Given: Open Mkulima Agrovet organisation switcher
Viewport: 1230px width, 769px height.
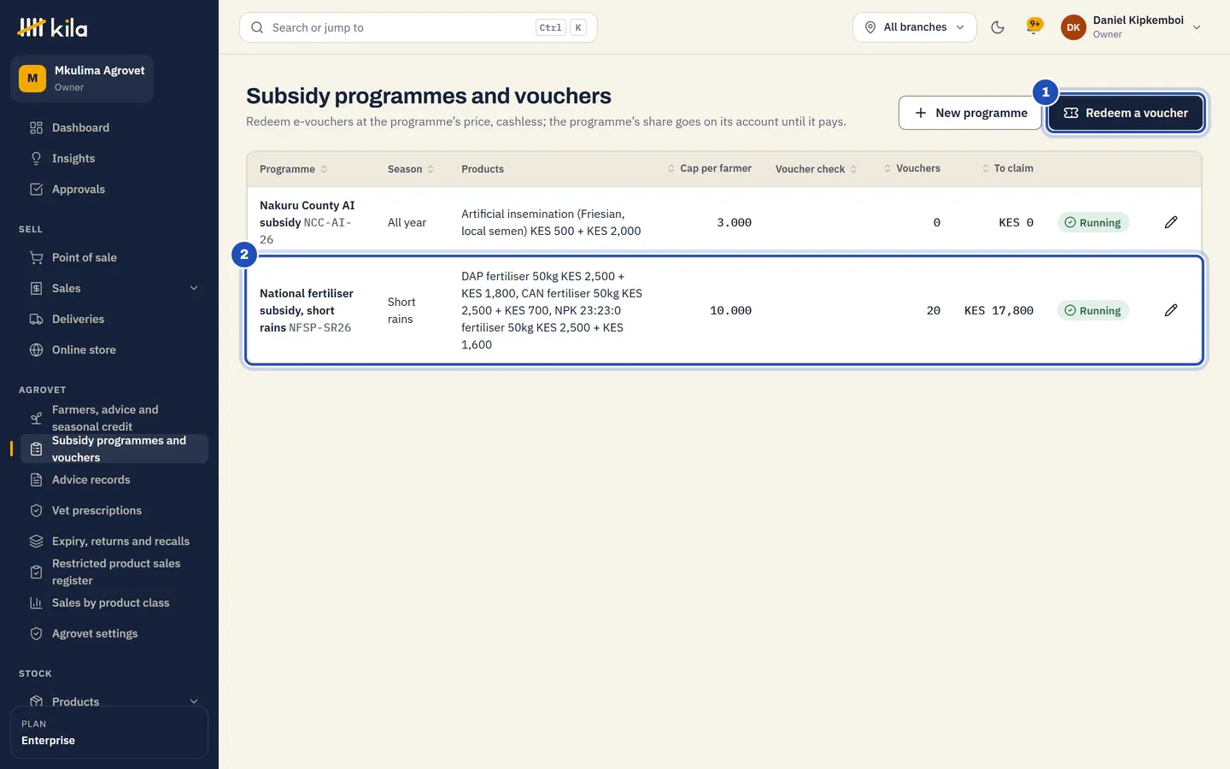Looking at the screenshot, I should [x=82, y=79].
